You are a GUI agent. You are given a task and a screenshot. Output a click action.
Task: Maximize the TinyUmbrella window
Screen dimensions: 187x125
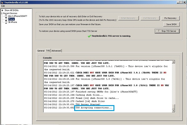coord(181,2)
